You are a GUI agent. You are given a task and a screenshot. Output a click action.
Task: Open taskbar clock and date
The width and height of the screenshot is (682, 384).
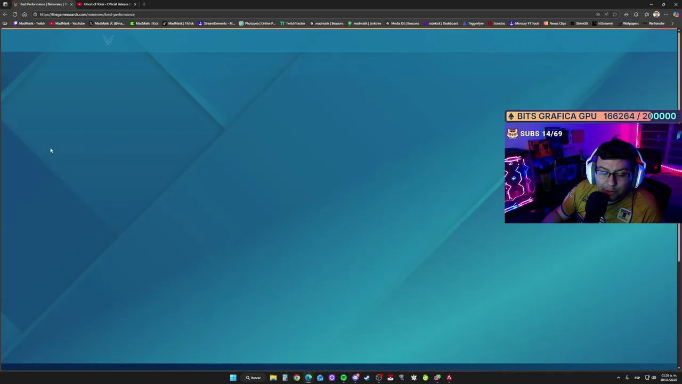(x=668, y=378)
